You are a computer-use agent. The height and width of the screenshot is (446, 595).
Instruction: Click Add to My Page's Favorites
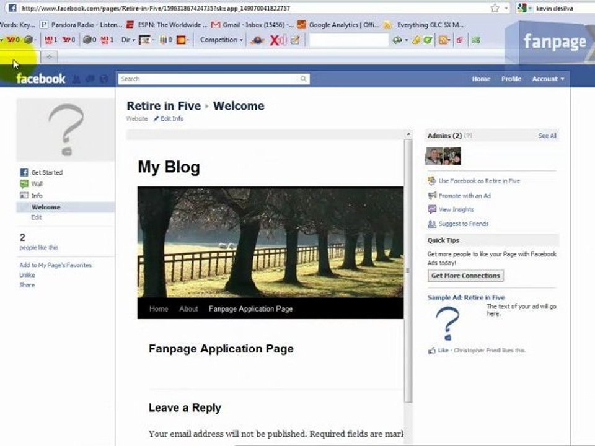coord(55,265)
